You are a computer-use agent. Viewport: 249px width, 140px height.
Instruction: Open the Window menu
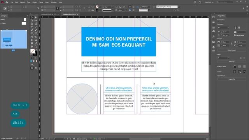54,2
